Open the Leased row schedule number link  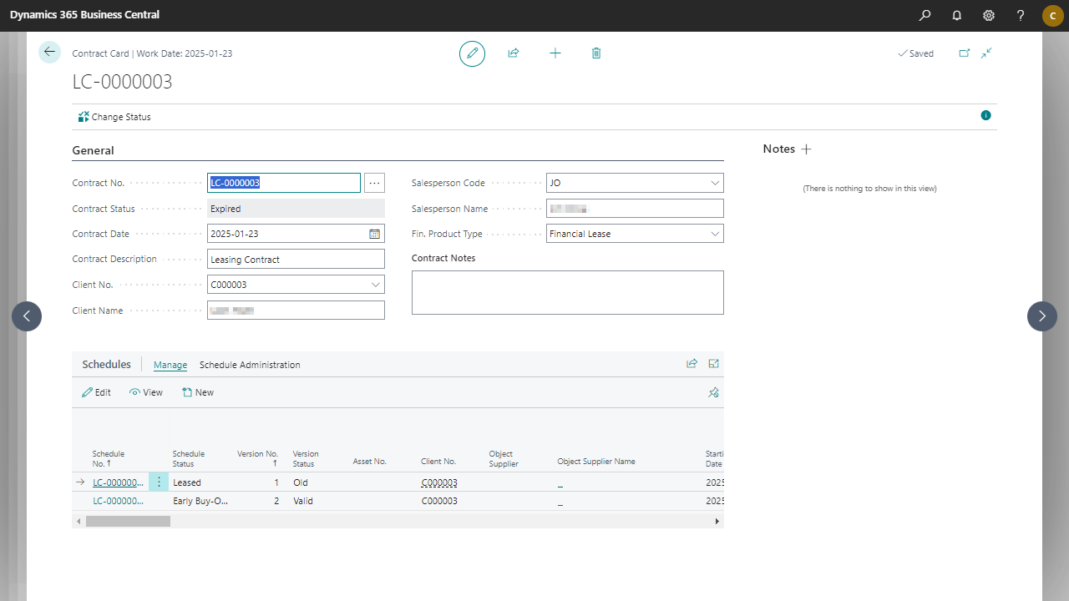tap(118, 482)
